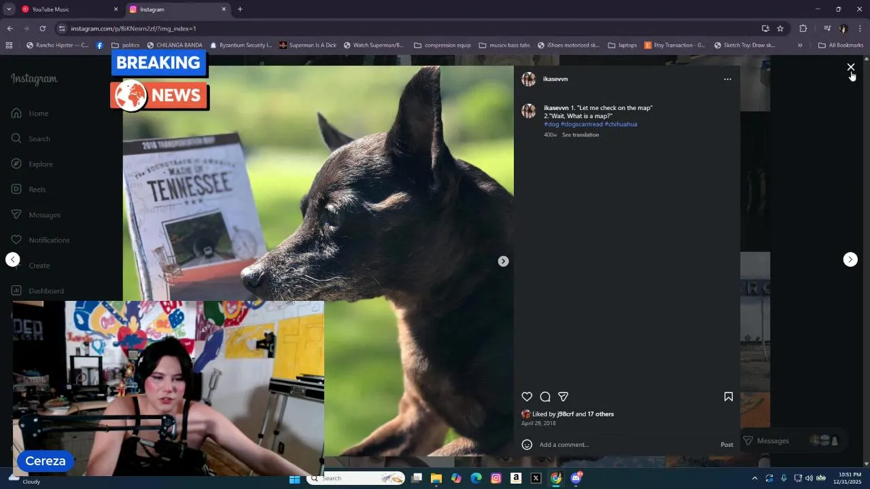Click the Windows taskbar search box

(x=355, y=479)
